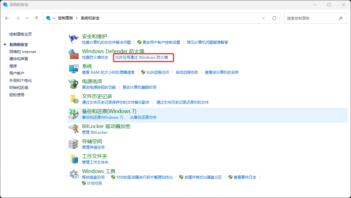351x198 pixels.
Task: Go up one level with the up arrow
Action: pos(36,18)
